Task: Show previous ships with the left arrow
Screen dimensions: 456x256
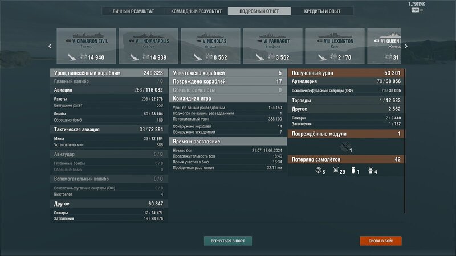Action: 50,46
